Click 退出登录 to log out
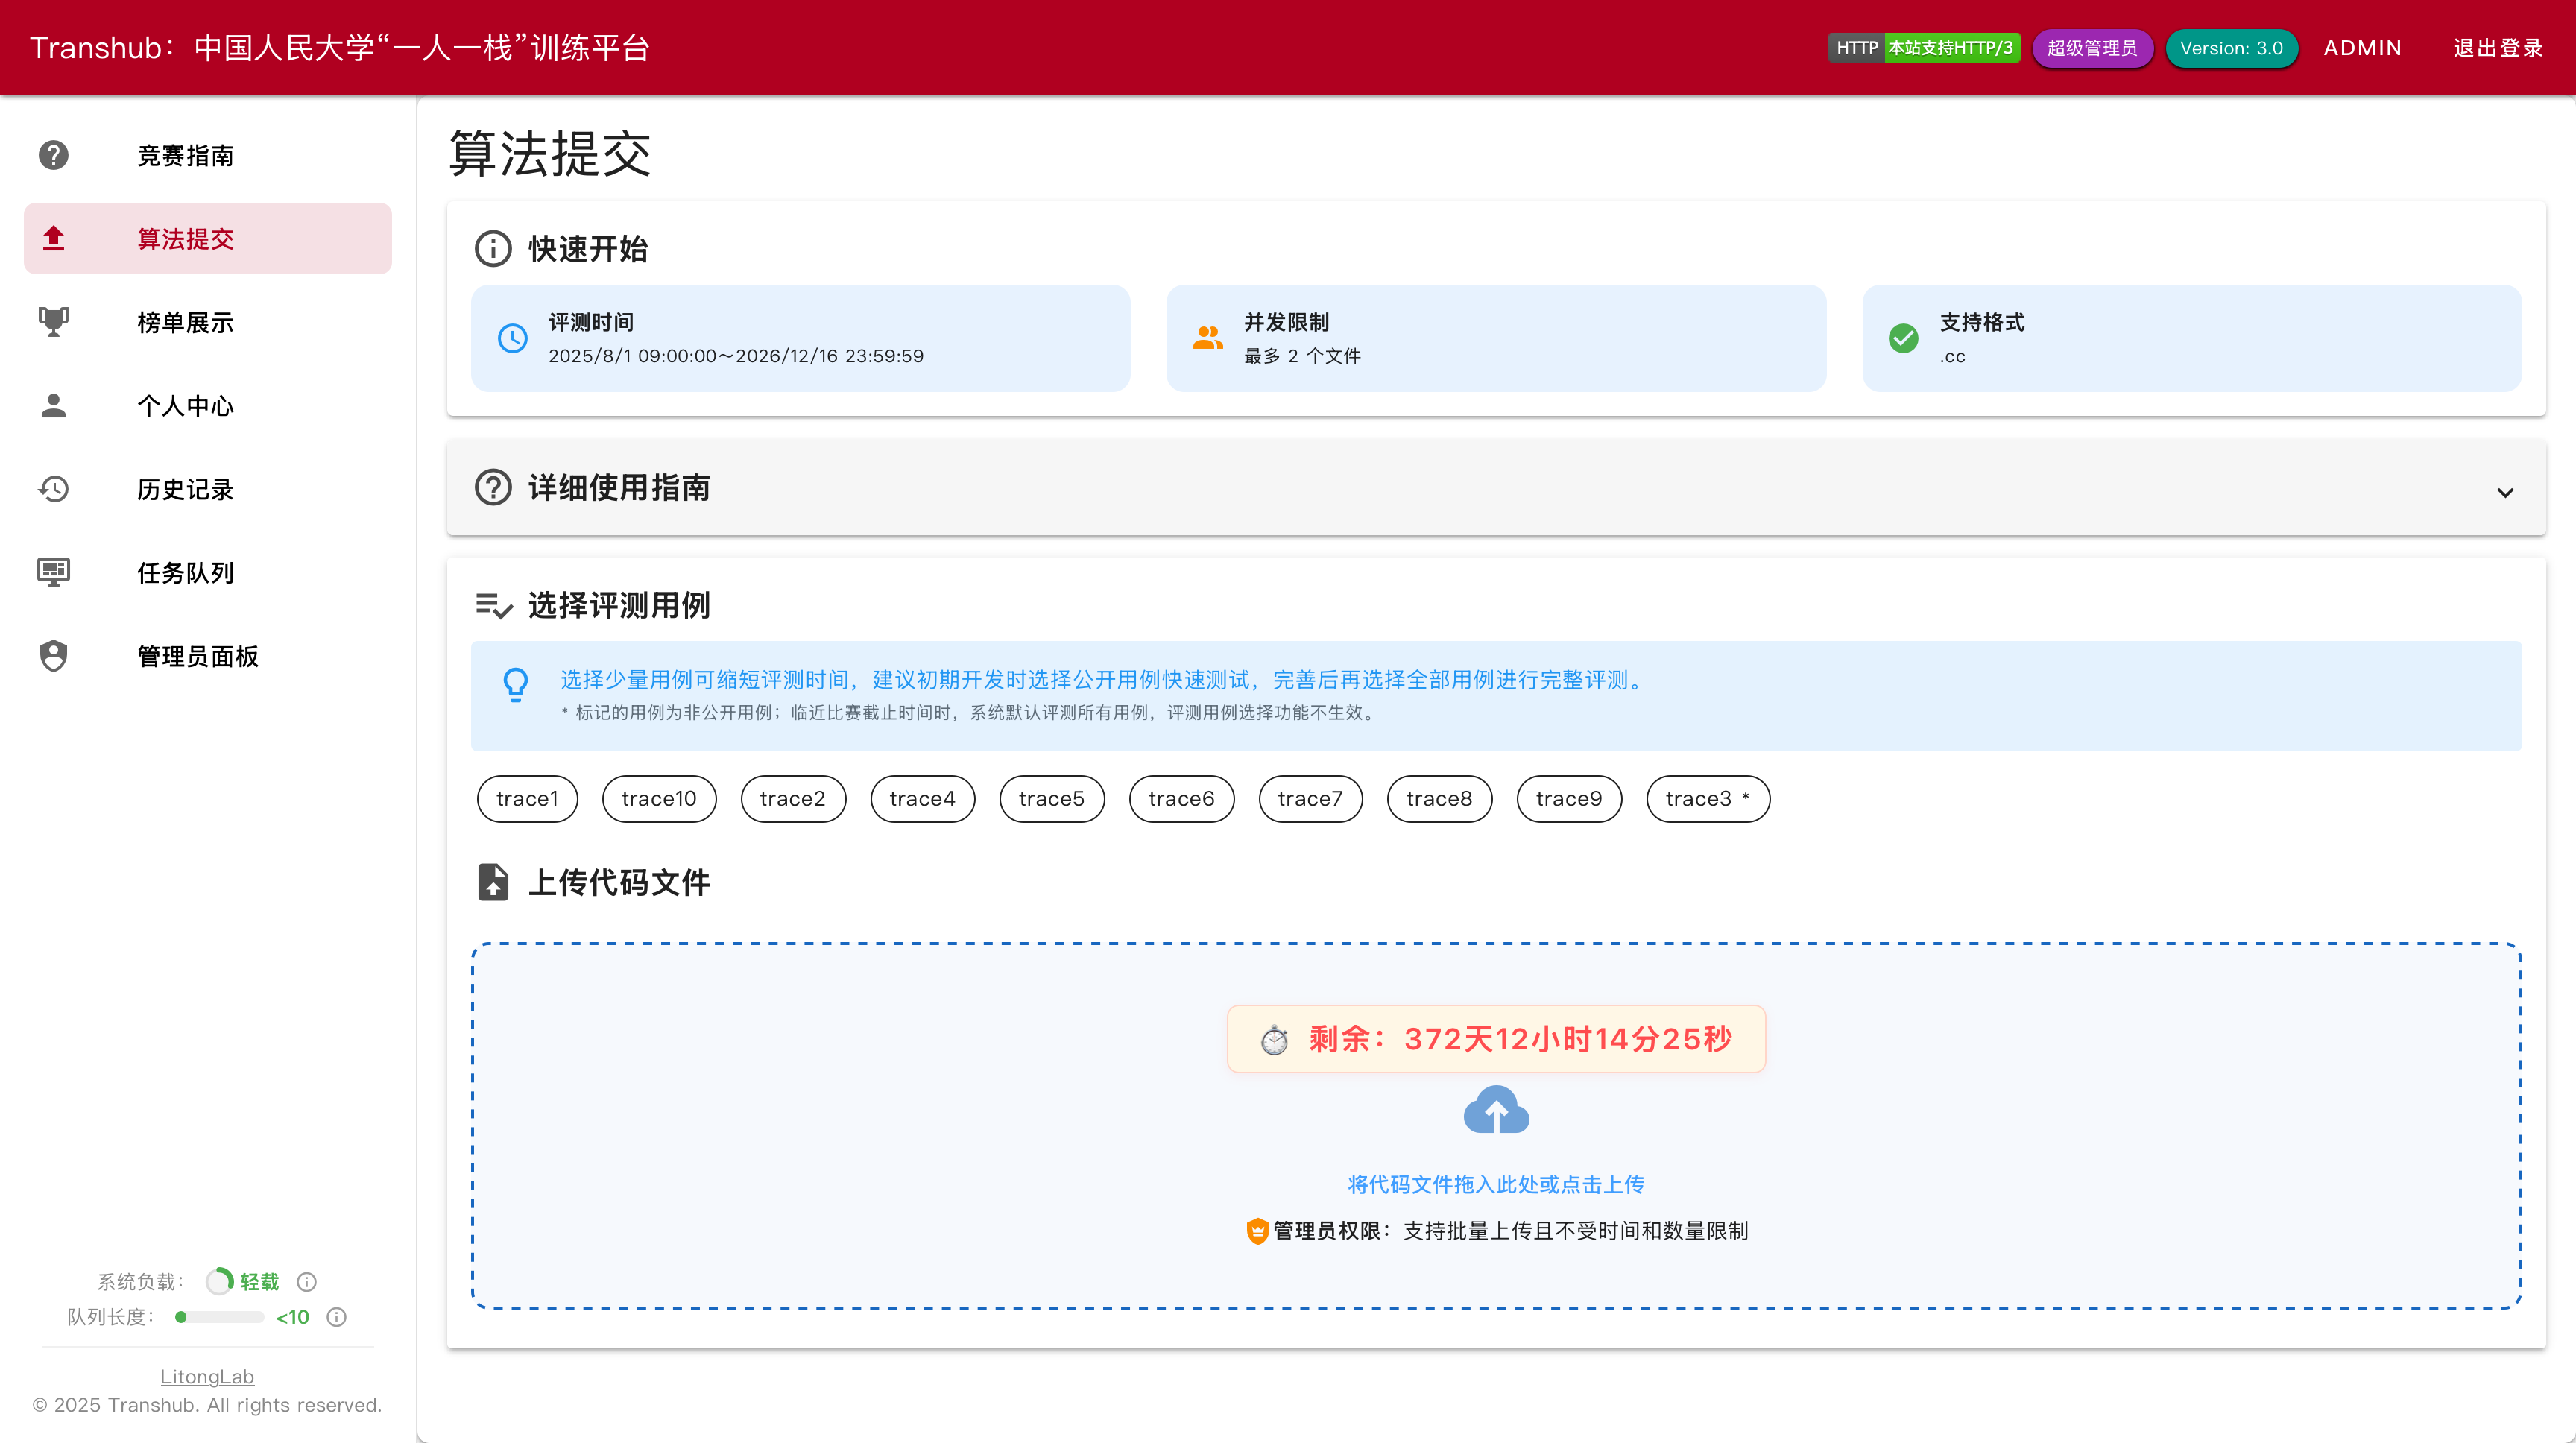Screen dimensions: 2576x1443 (x=2497, y=48)
